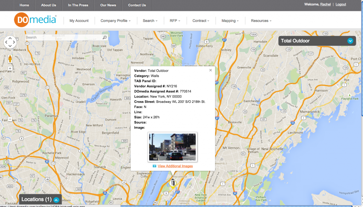Image resolution: width=363 pixels, height=207 pixels.
Task: Click the New Rochelle label on the map
Action: point(272,149)
